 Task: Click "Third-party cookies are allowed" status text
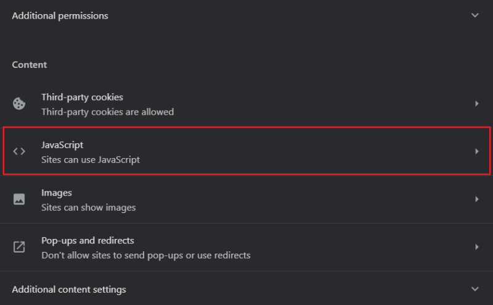107,112
